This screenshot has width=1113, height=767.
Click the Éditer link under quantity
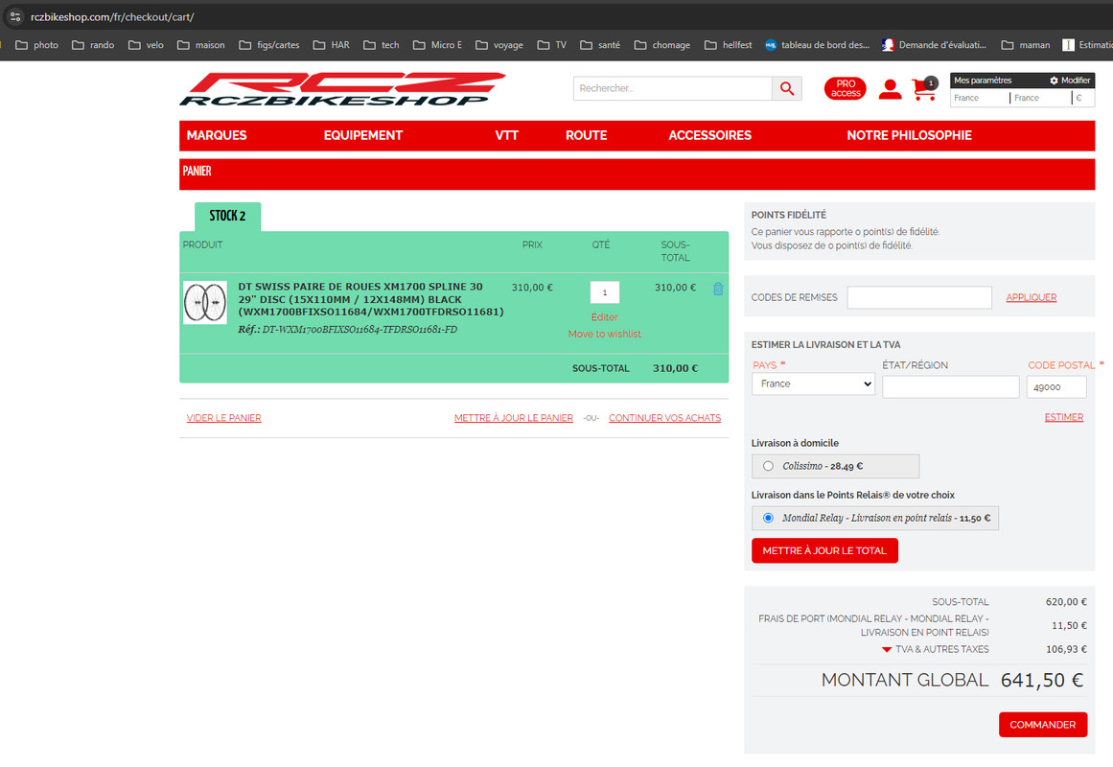click(x=604, y=317)
